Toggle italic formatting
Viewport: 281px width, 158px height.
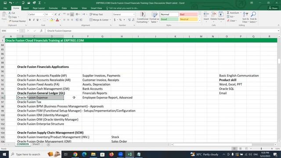coord(34,20)
